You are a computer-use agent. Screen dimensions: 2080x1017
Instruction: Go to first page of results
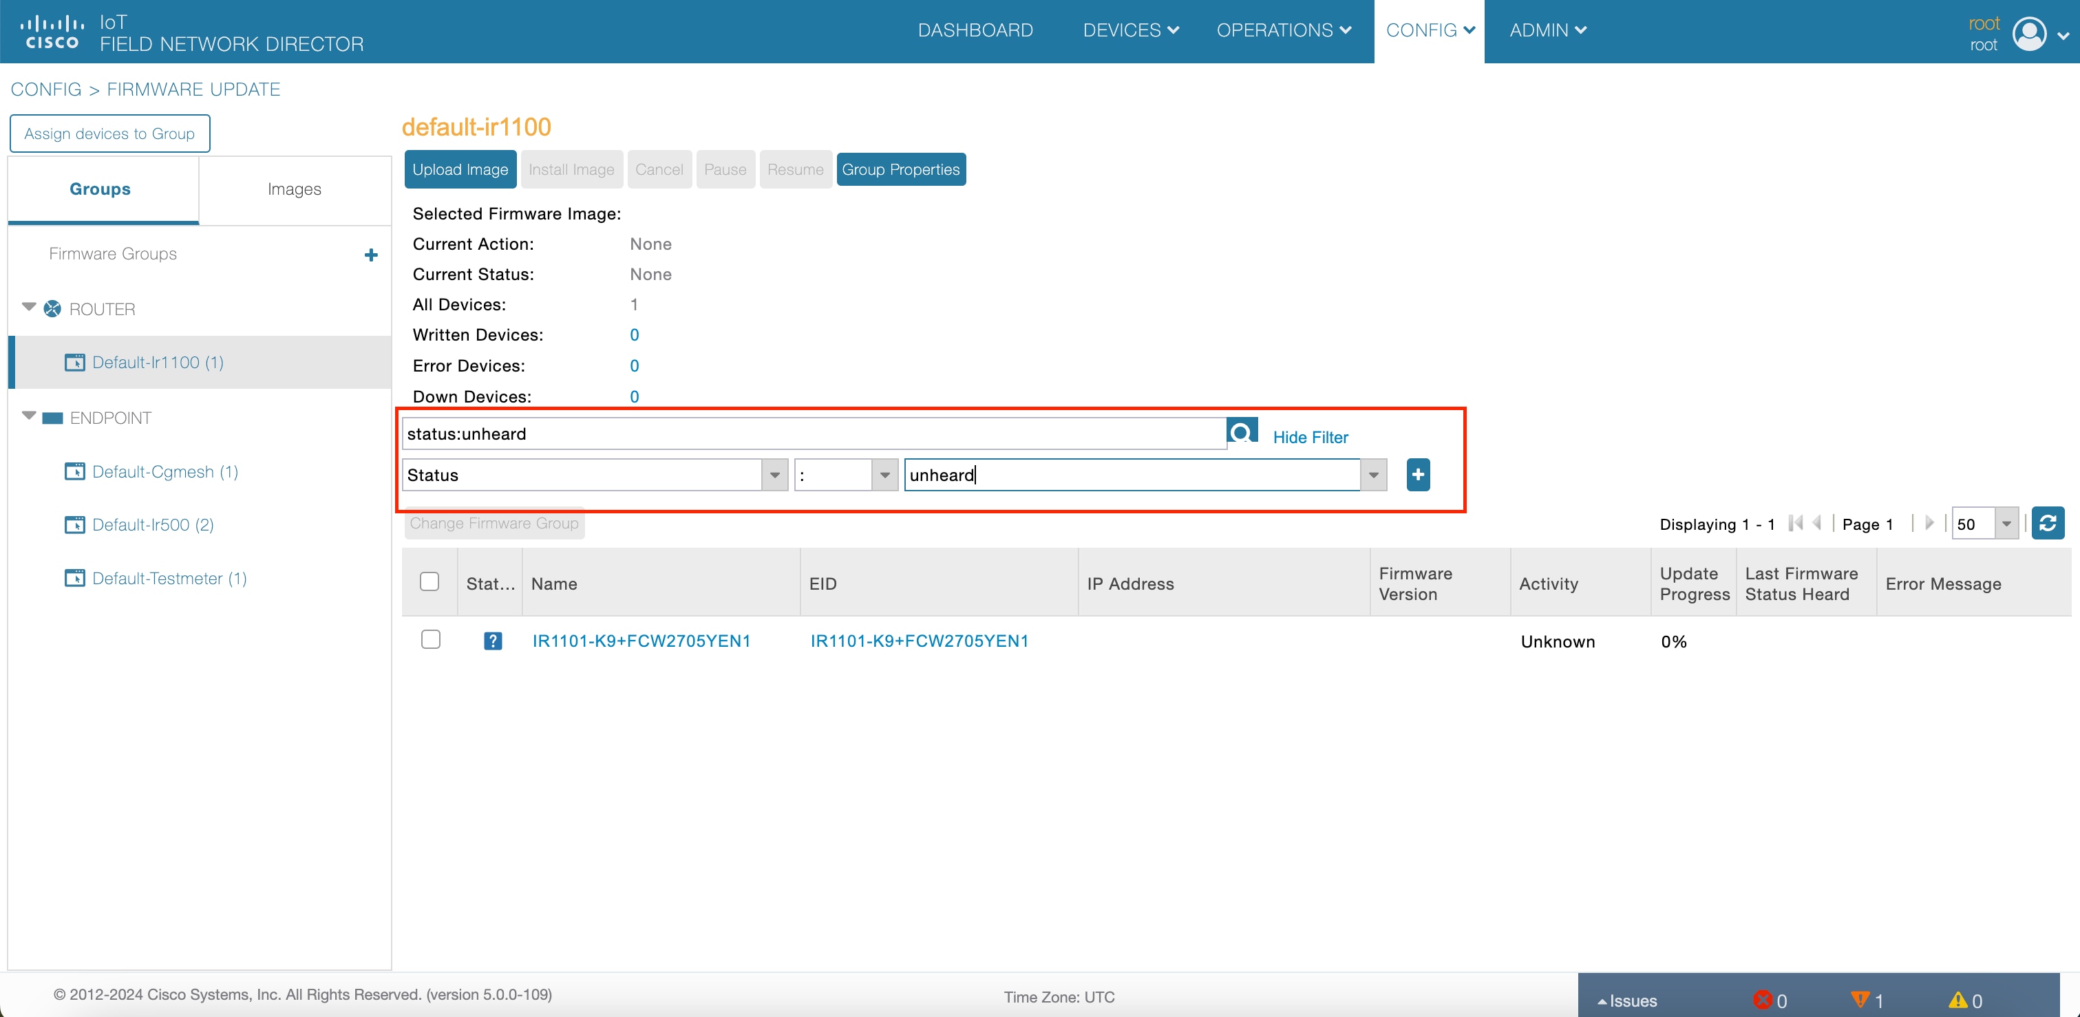pos(1796,523)
